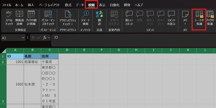Select the column C header

[x=50, y=50]
